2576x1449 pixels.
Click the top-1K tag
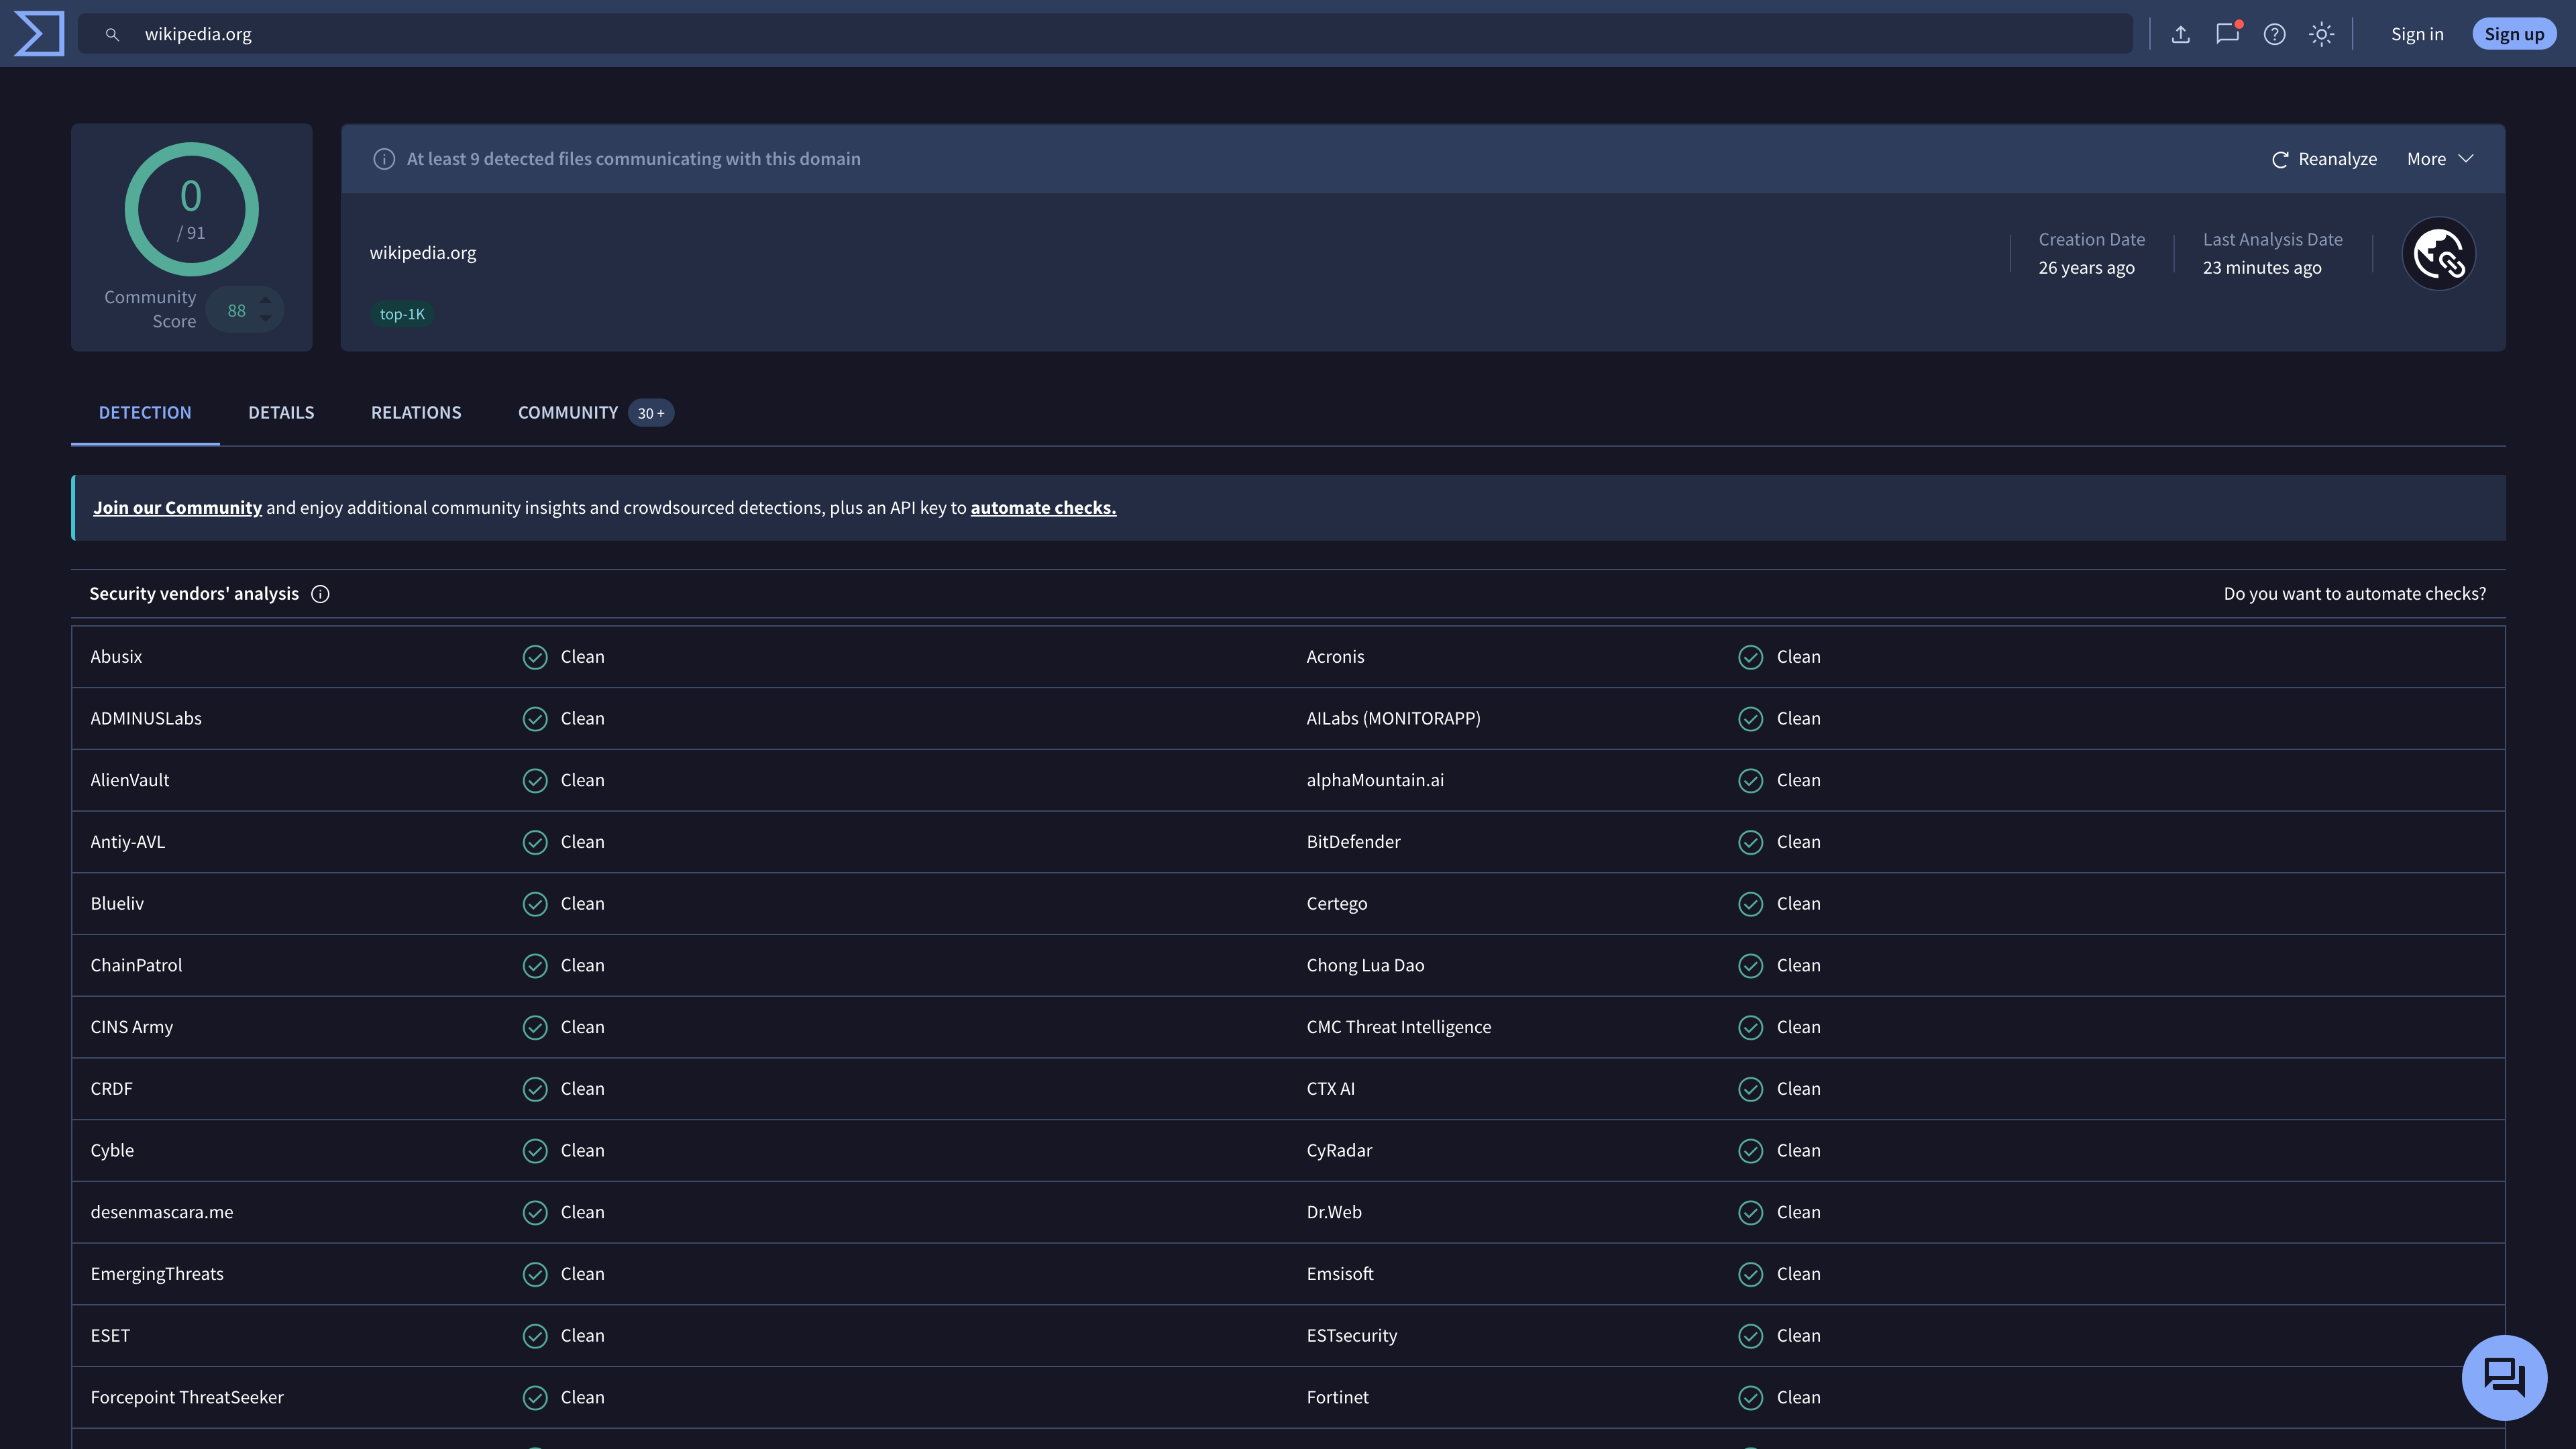click(402, 314)
